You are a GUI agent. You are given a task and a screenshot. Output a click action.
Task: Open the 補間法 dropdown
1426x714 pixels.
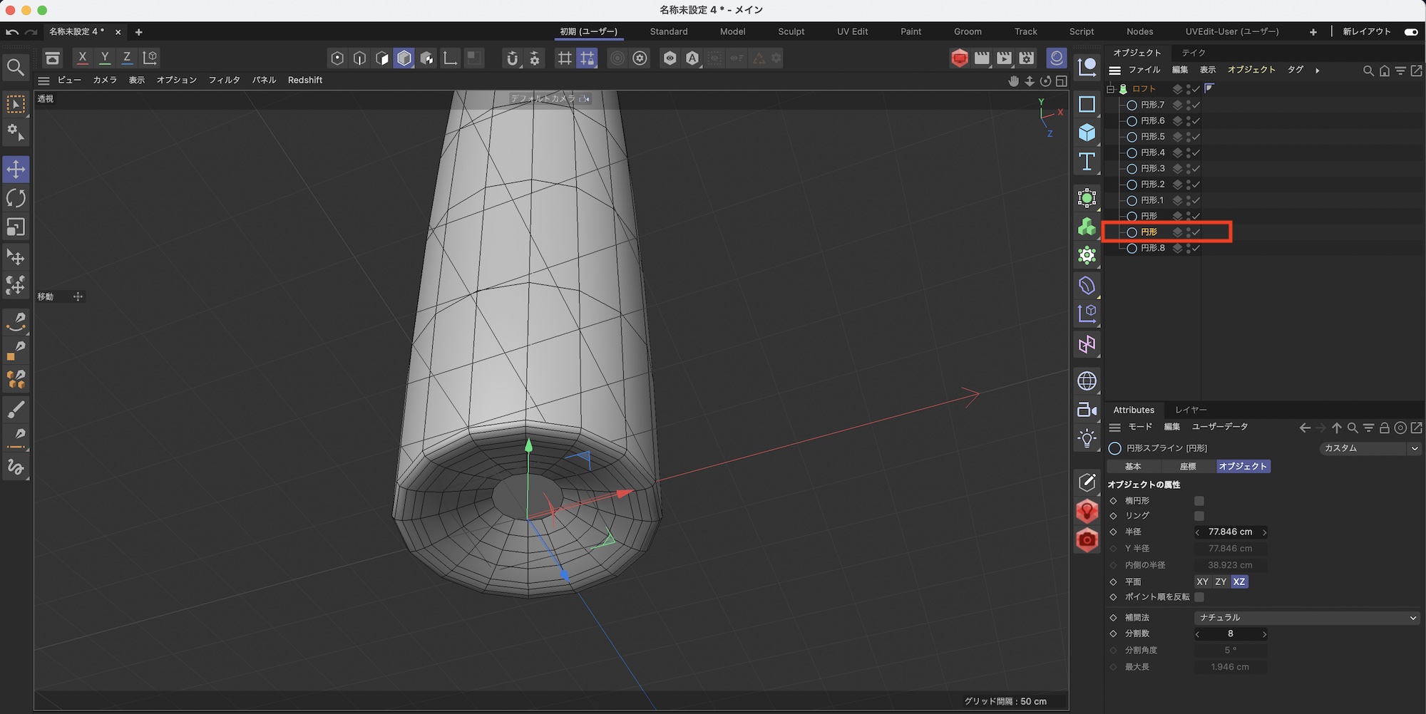pyautogui.click(x=1307, y=618)
